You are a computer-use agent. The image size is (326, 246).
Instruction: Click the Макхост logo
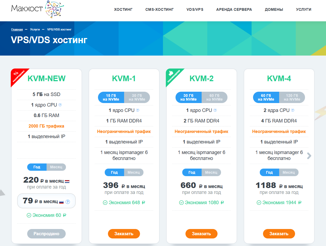click(x=38, y=9)
